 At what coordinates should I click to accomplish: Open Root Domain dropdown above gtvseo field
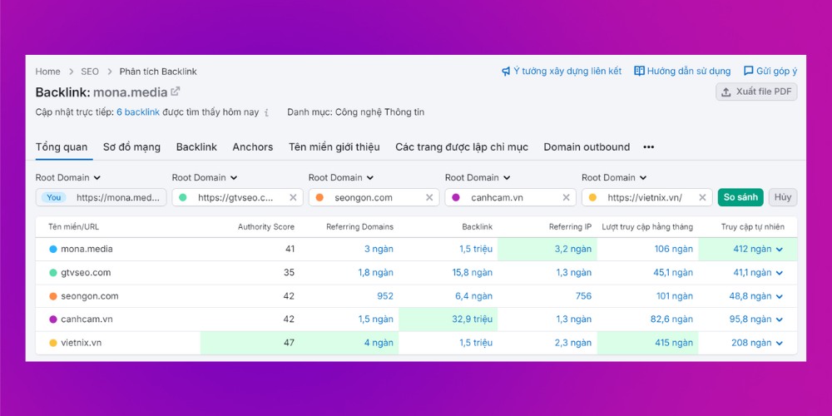pos(205,178)
